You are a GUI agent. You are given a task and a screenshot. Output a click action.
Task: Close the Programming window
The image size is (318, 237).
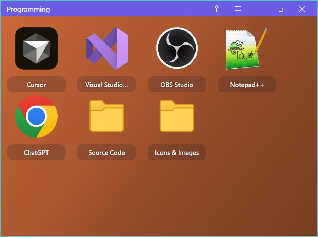point(302,9)
